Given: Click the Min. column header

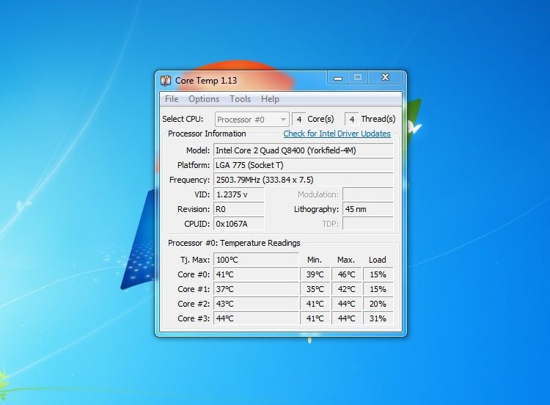Looking at the screenshot, I should pos(315,260).
